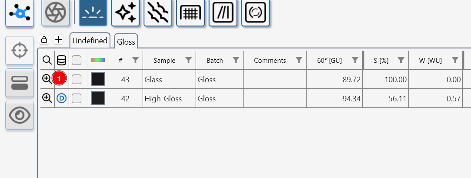This screenshot has width=471, height=178.
Task: Click the eye view sidebar icon
Action: pyautogui.click(x=19, y=115)
